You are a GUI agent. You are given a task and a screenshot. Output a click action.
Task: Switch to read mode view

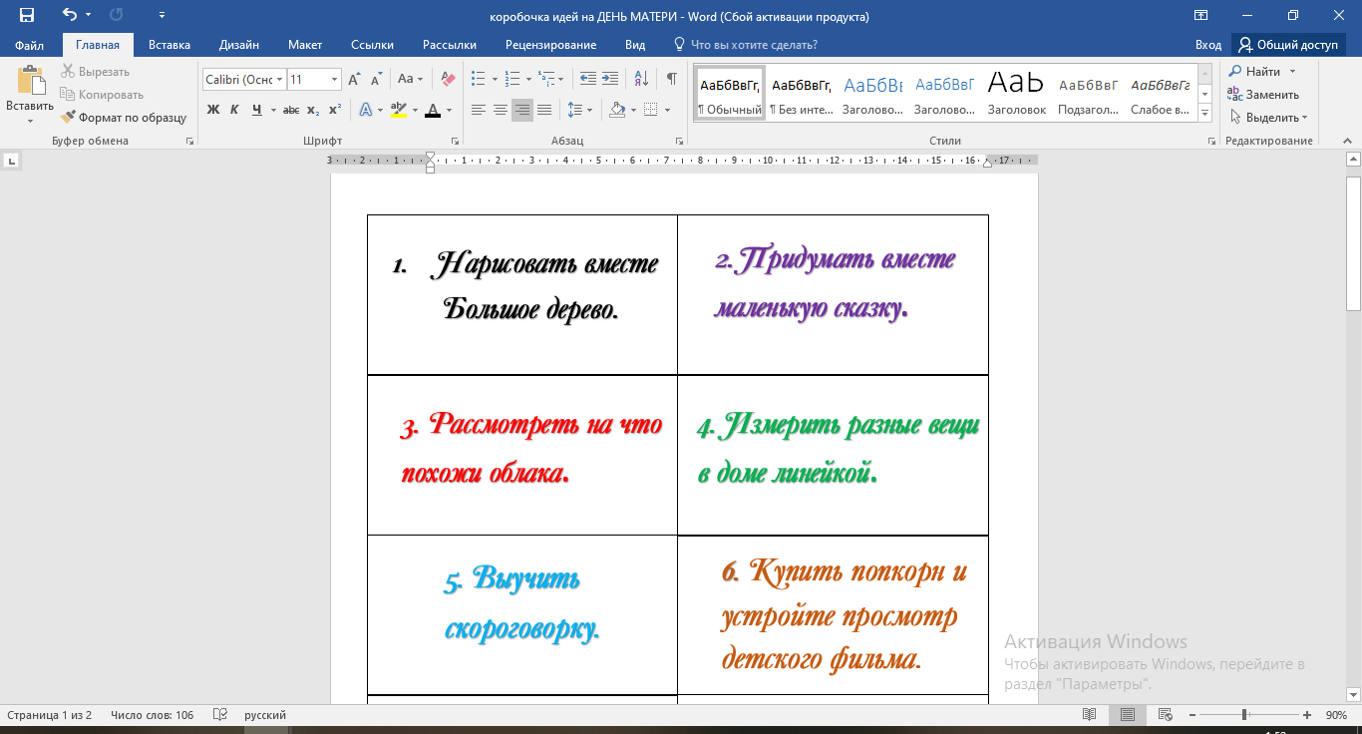pos(1090,715)
